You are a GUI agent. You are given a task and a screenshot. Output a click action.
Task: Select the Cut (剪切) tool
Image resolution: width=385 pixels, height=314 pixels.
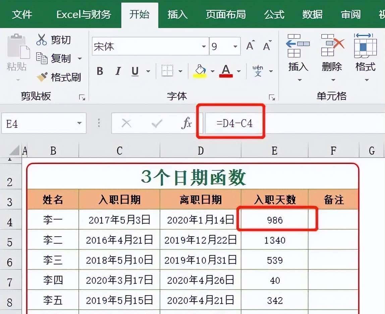point(54,40)
